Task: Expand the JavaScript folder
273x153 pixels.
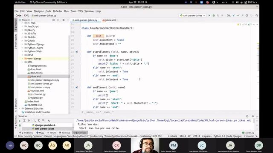Action: 22,26
